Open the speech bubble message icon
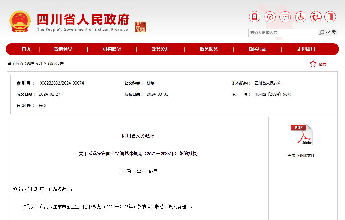The height and width of the screenshot is (220, 345). [x=285, y=17]
